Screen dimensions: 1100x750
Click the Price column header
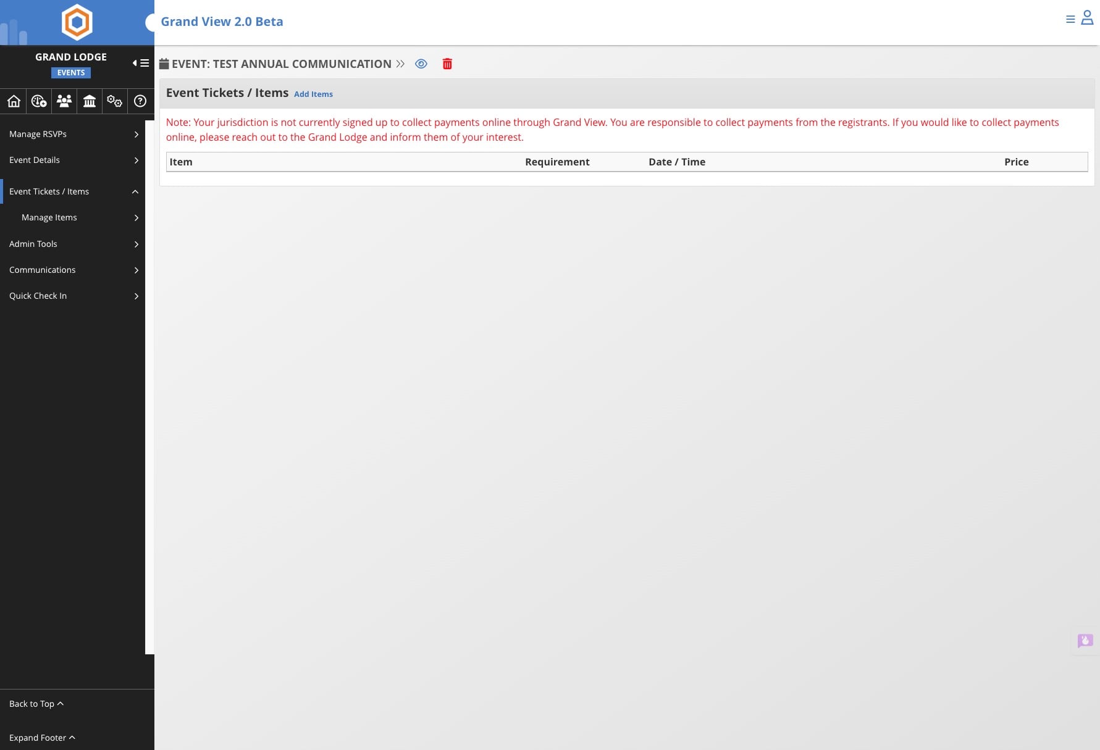click(1016, 162)
